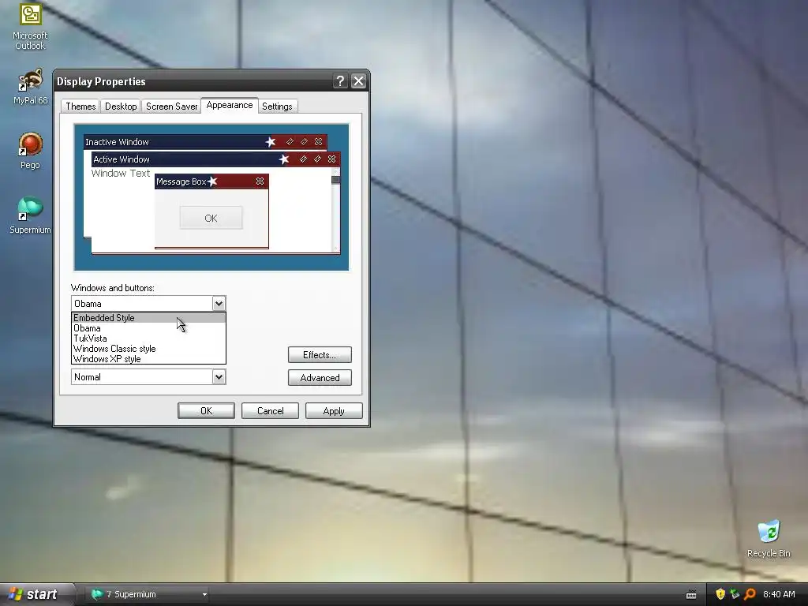This screenshot has width=808, height=606.
Task: Click the orange magnifier tray icon
Action: 750,594
